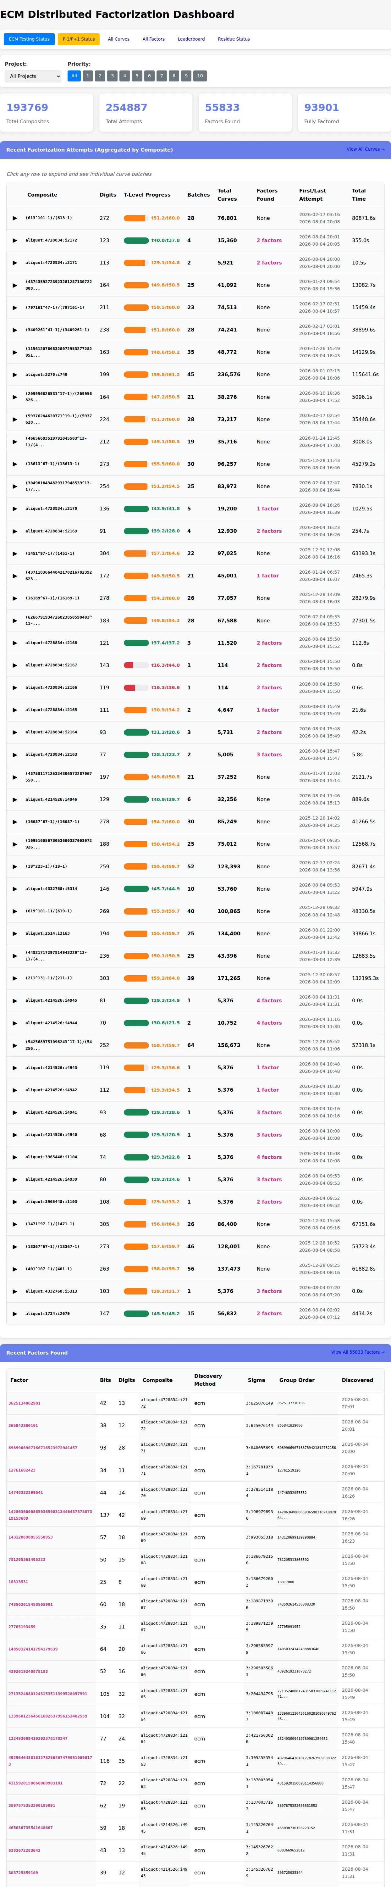Viewport: 391px width, 1887px height.
Task: Expand the aliquot:3270:i740 row triangle
Action: 15,374
